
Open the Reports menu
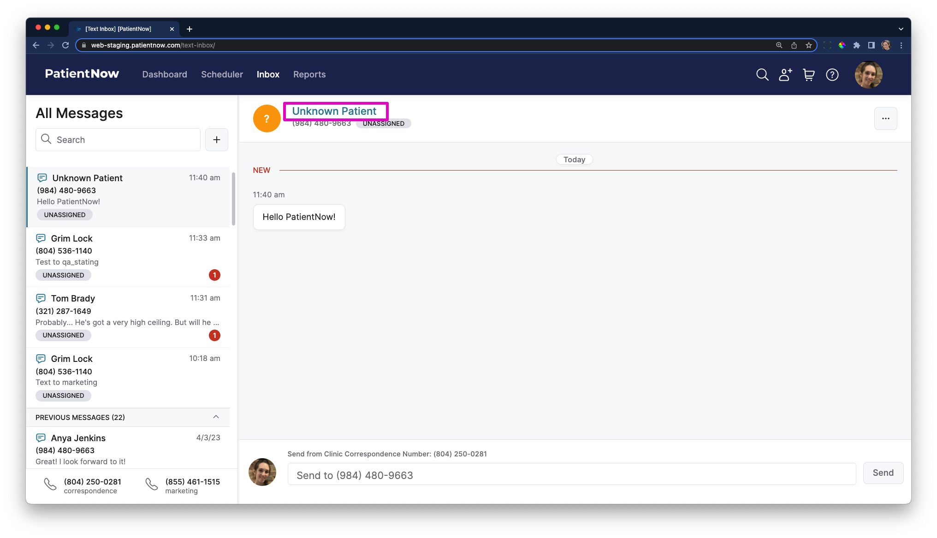tap(309, 74)
